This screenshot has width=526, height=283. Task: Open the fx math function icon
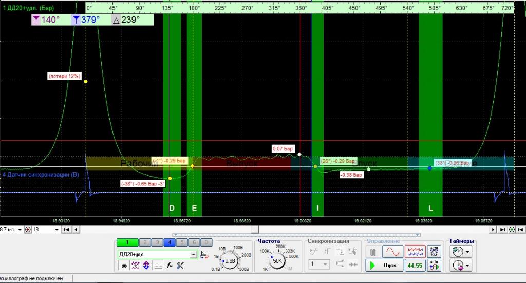(x=170, y=266)
